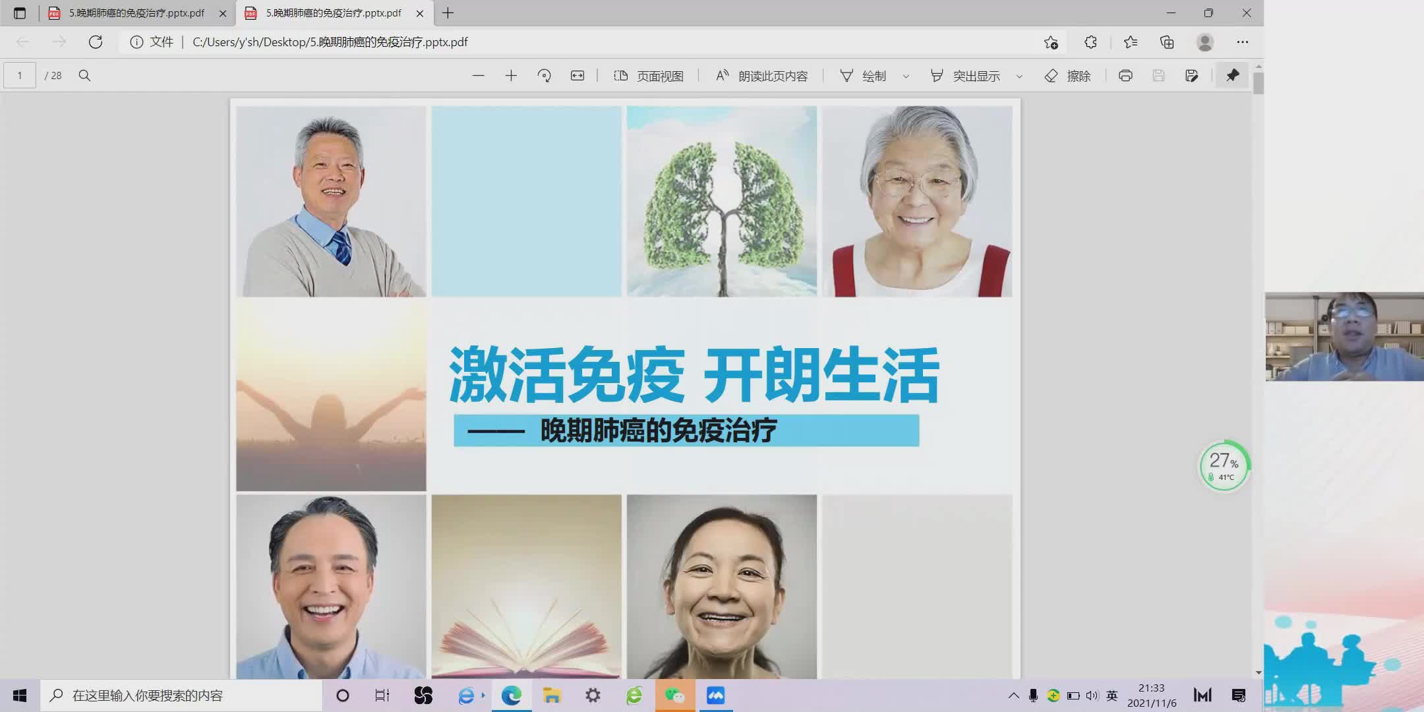
Task: Open the 绘制 tool dropdown arrow
Action: coord(906,75)
